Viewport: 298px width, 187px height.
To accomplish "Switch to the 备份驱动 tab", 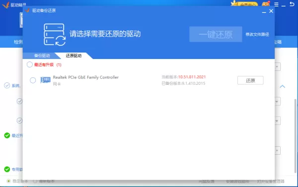I will click(42, 56).
